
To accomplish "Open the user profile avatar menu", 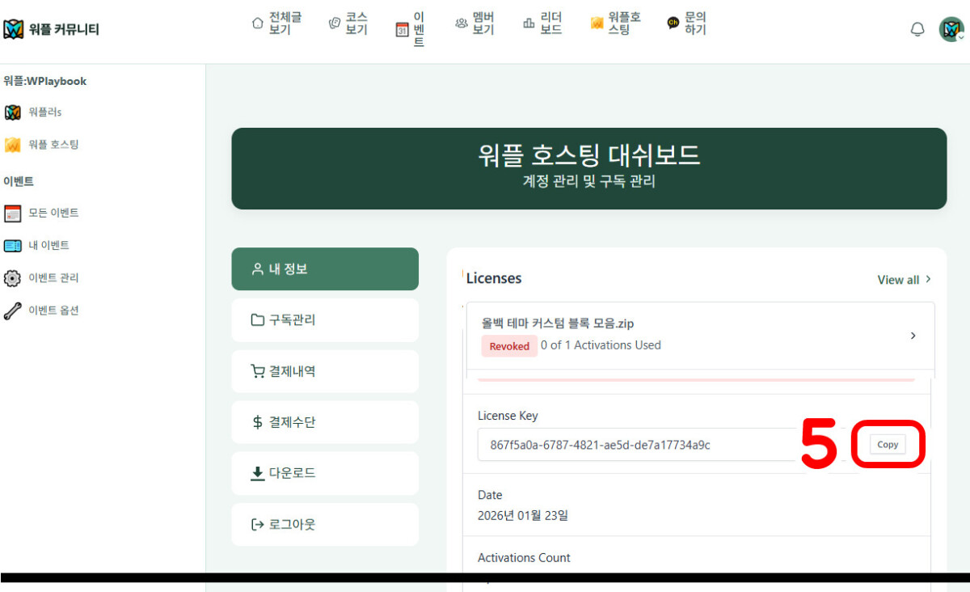I will point(951,30).
